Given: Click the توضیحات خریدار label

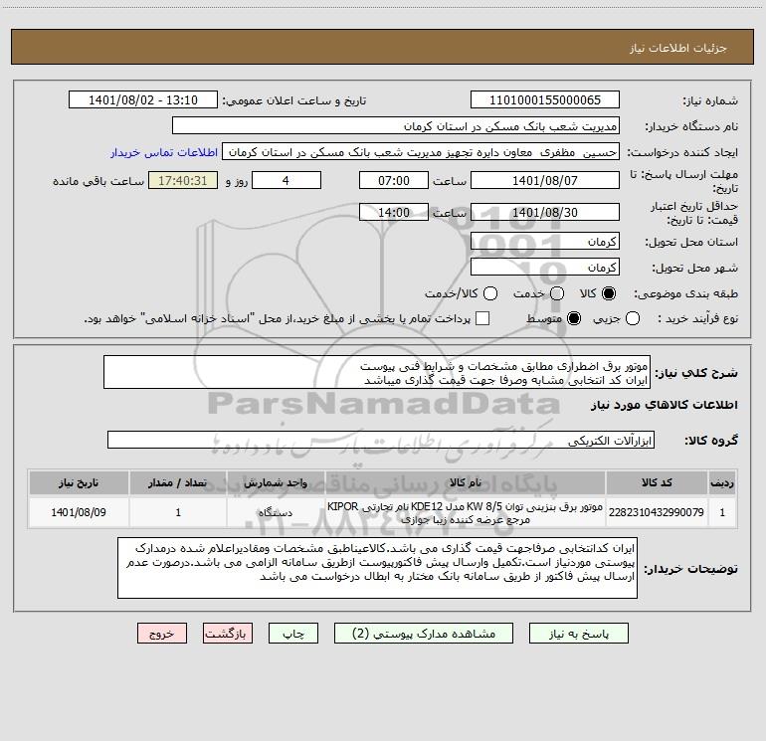Looking at the screenshot, I should (690, 569).
